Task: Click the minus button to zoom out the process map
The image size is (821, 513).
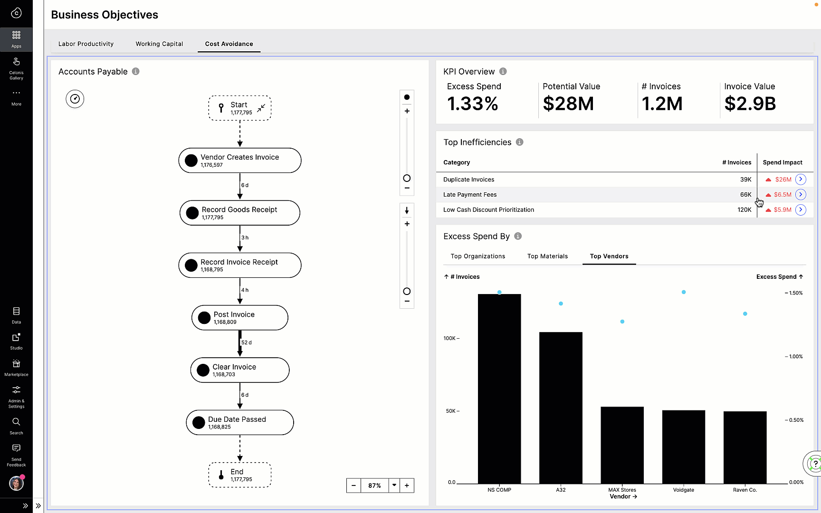Action: pos(353,485)
